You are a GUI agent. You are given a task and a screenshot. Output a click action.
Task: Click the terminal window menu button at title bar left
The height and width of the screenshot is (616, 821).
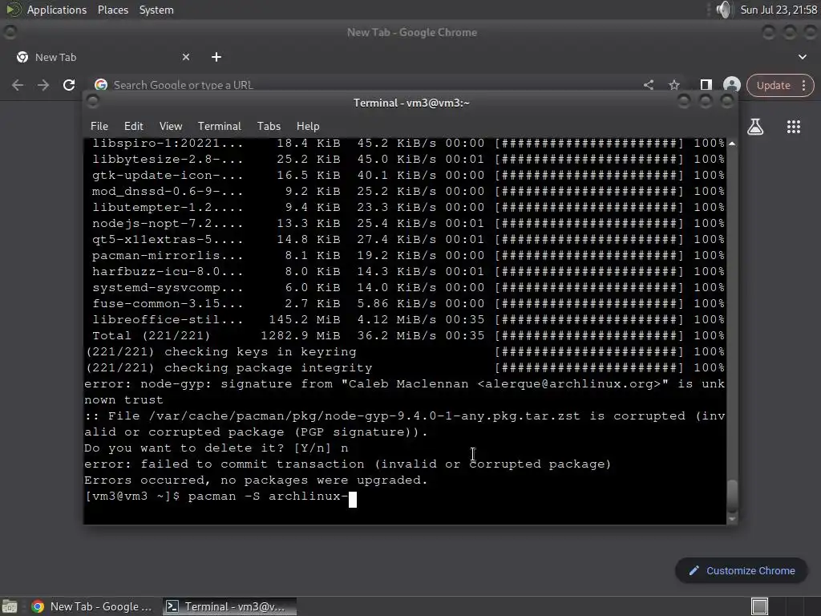coord(93,101)
